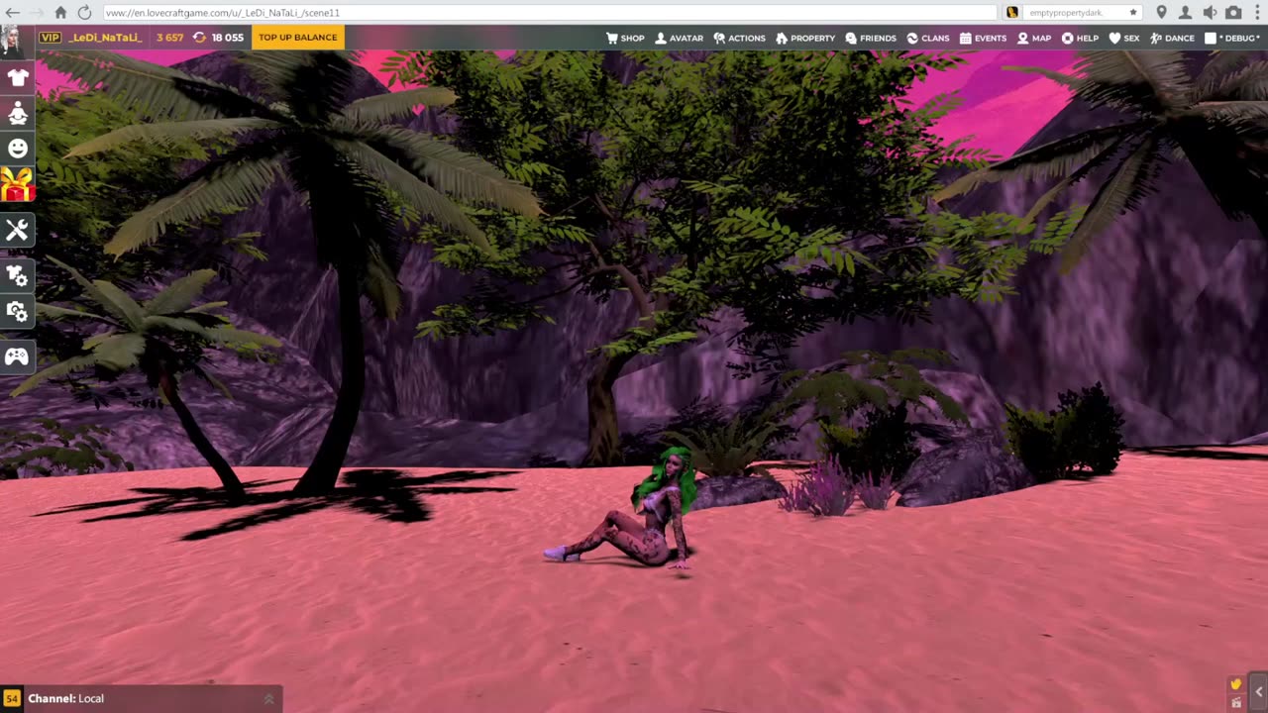Click the URL address bar
The image size is (1268, 713).
point(550,13)
